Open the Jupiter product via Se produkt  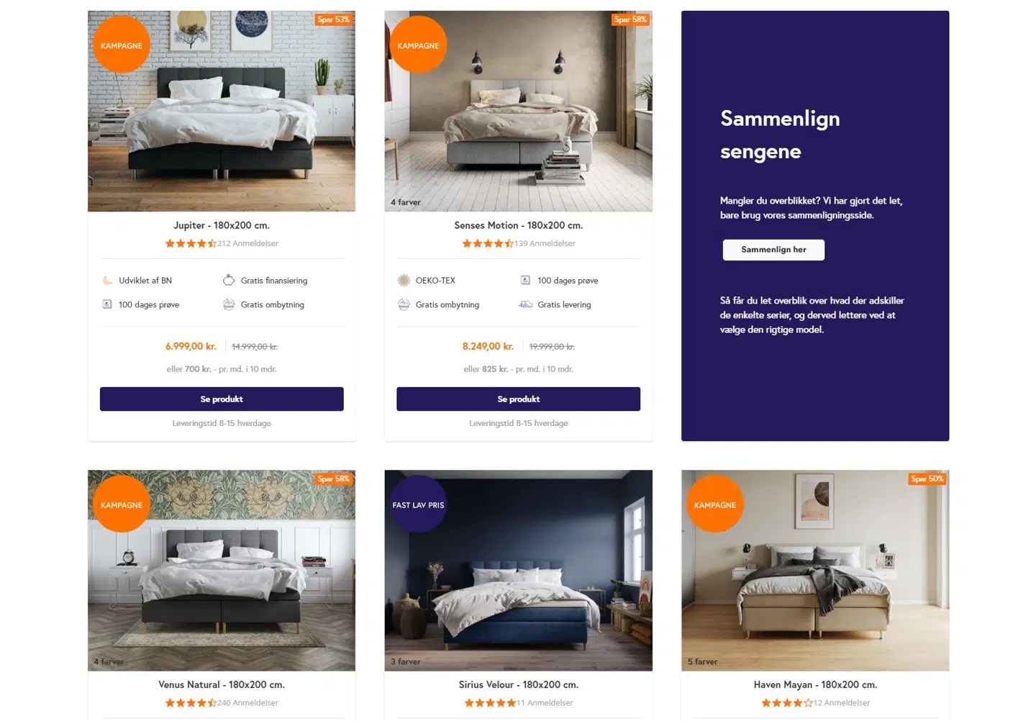(222, 399)
